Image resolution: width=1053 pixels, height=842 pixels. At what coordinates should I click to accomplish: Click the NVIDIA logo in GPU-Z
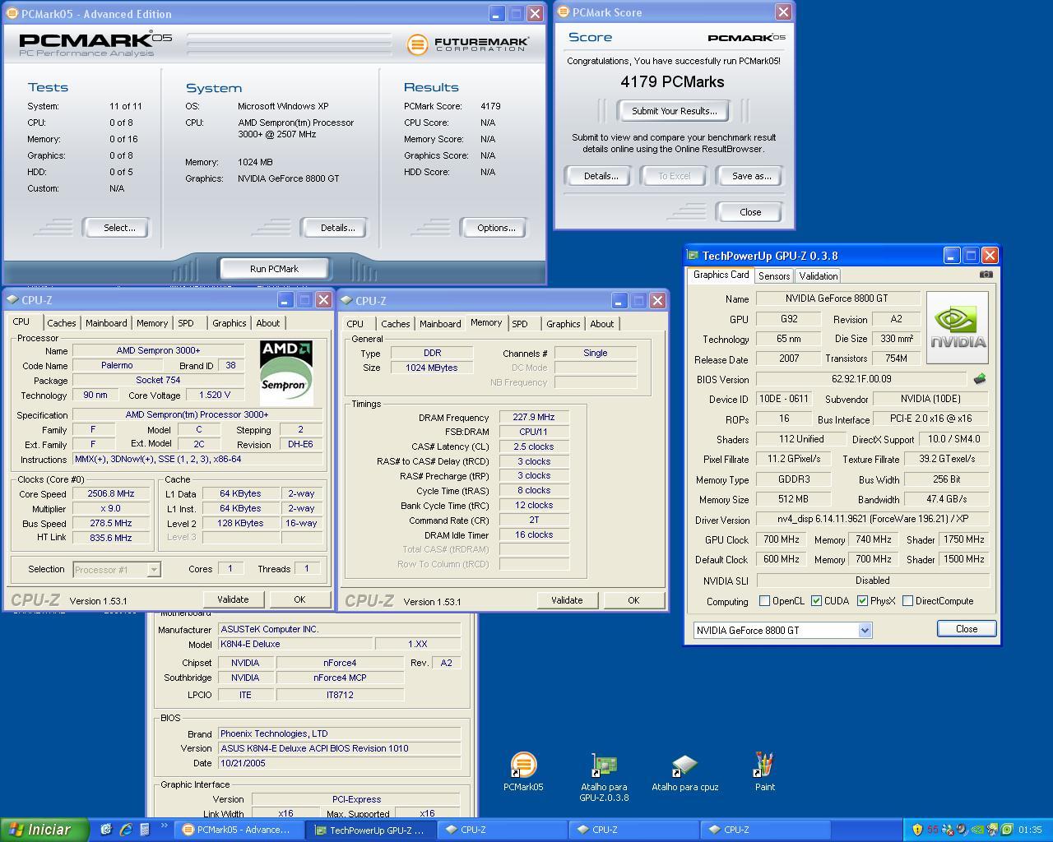957,327
